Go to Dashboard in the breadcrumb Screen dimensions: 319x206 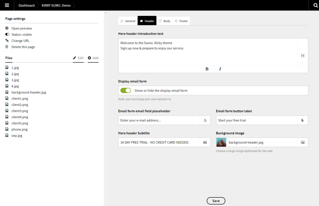[x=26, y=5]
